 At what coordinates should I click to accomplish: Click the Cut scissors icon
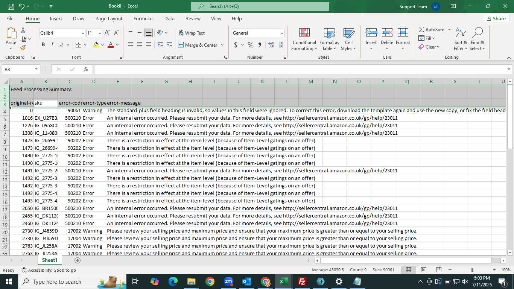[23, 30]
